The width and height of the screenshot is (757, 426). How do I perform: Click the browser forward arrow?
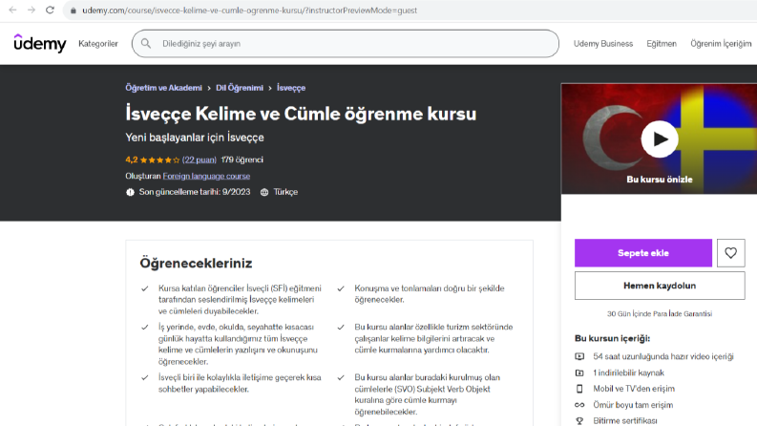32,10
